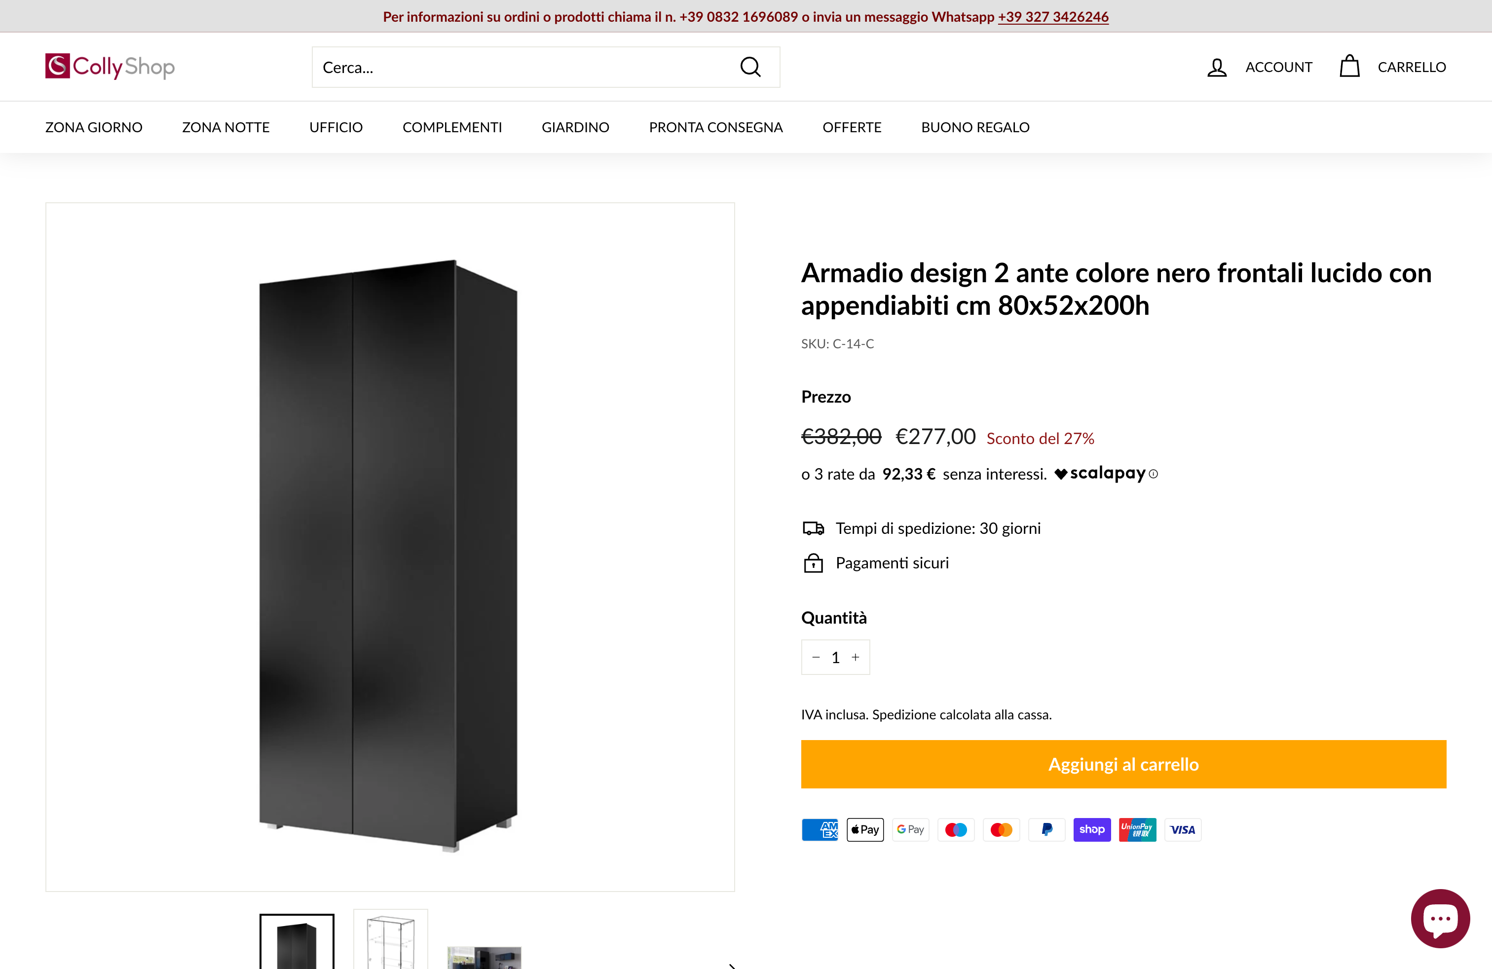Open the COMPLEMENTI menu
The width and height of the screenshot is (1492, 969).
[452, 127]
